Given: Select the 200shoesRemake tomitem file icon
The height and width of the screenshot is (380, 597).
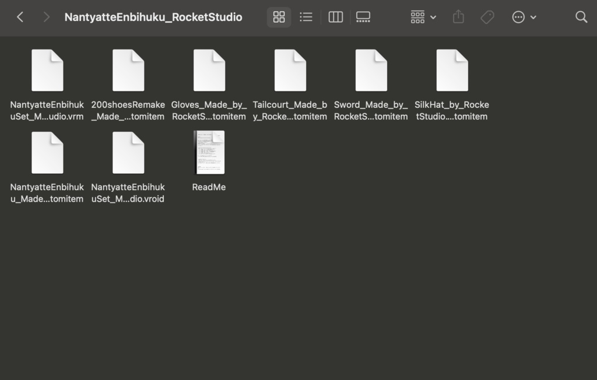Looking at the screenshot, I should click(128, 71).
